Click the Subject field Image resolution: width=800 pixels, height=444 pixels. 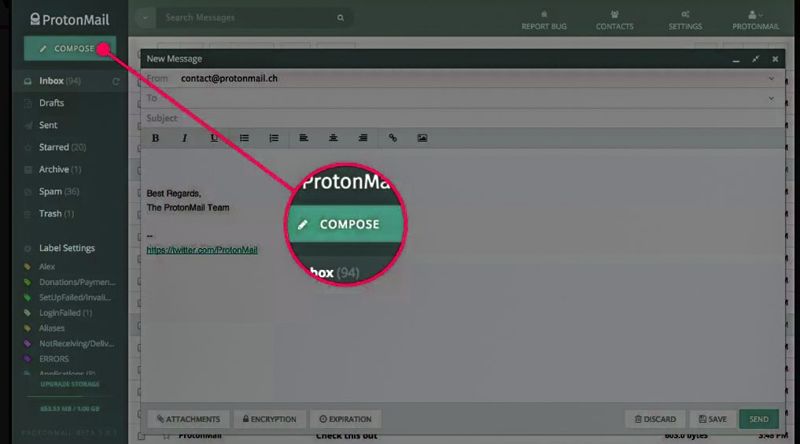[462, 118]
